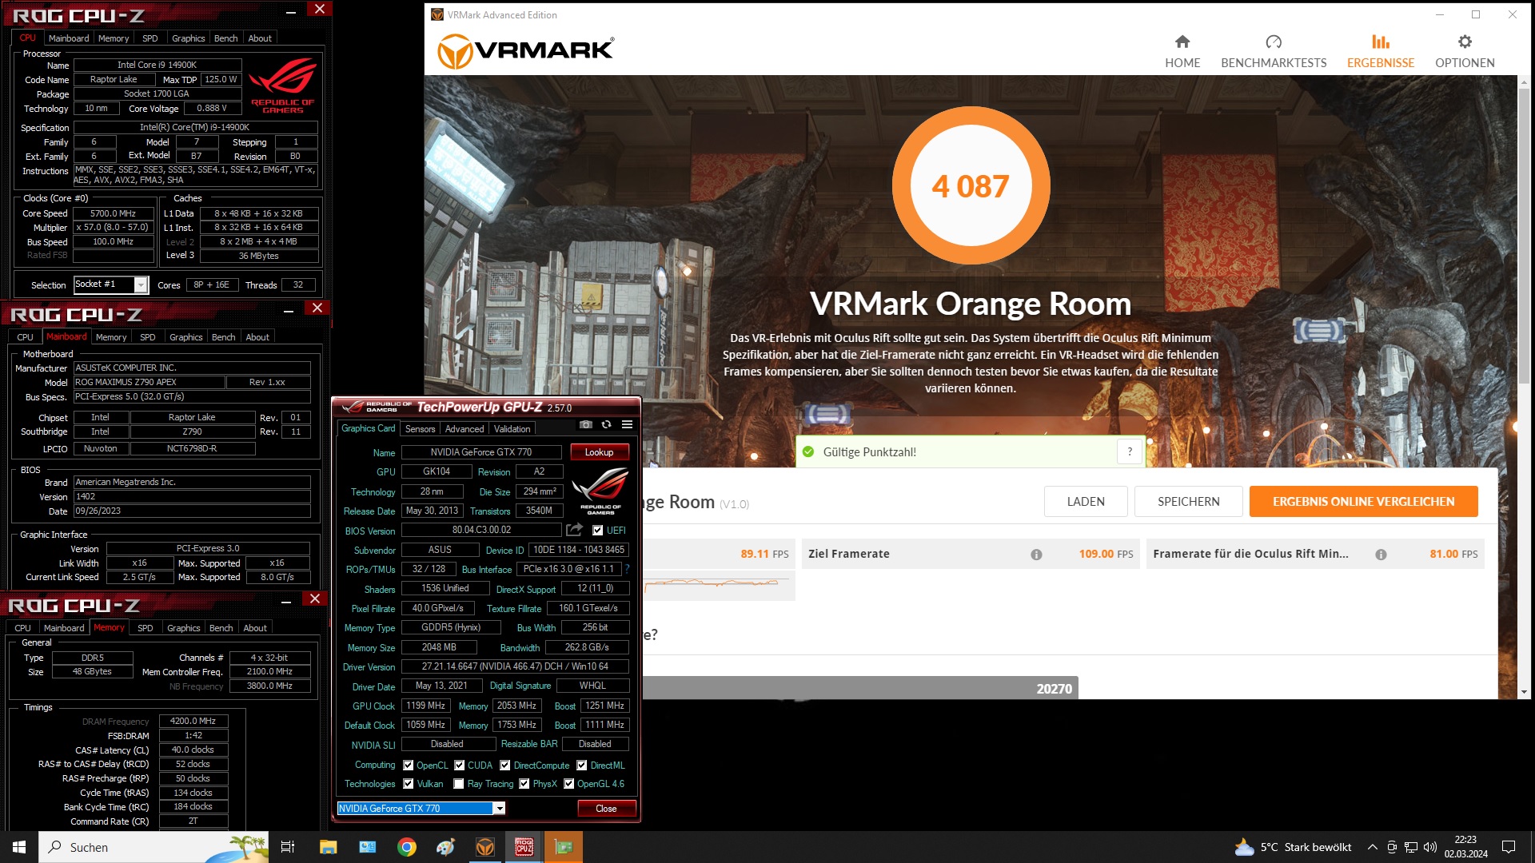The height and width of the screenshot is (863, 1535).
Task: Open the GPU-Z hamburger menu
Action: (628, 425)
